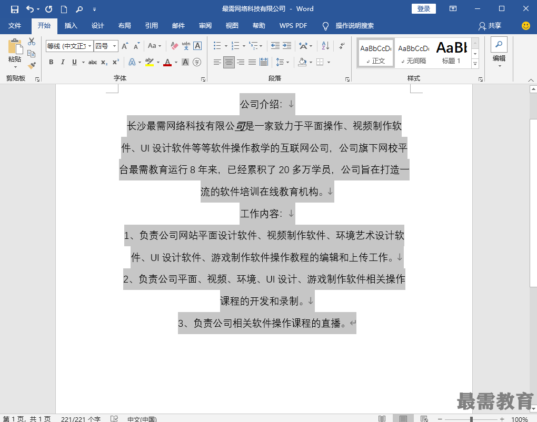Center align the paragraph

[229, 62]
